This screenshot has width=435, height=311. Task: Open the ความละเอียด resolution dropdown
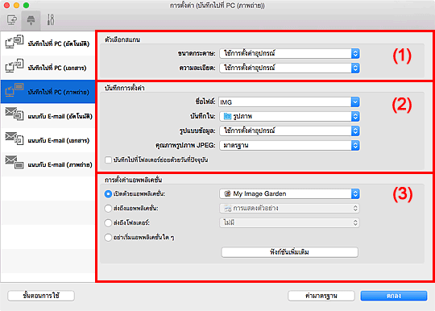(x=289, y=68)
